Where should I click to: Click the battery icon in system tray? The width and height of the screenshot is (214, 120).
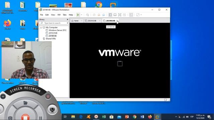pos(187,117)
